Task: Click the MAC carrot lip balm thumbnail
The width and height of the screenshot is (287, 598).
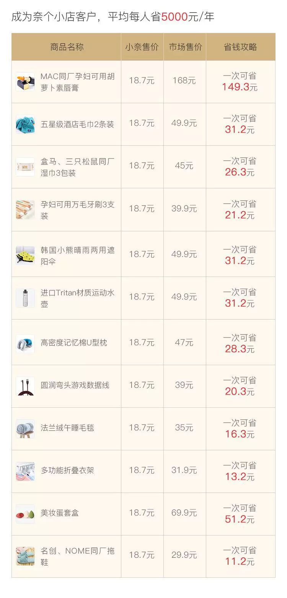Action: (x=25, y=82)
